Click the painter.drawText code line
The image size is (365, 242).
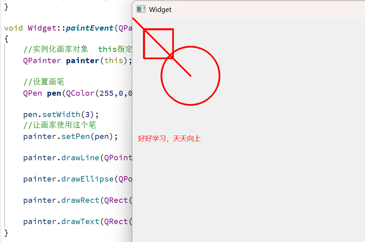coord(78,221)
